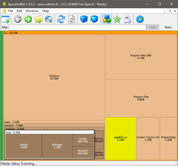Open the Edit menu
The image size is (178, 166).
tap(19, 11)
